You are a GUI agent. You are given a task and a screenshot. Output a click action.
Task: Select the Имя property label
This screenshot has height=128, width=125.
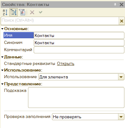click(x=19, y=35)
